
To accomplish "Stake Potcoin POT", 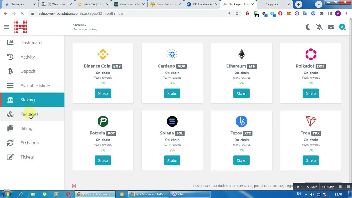I will tap(103, 161).
